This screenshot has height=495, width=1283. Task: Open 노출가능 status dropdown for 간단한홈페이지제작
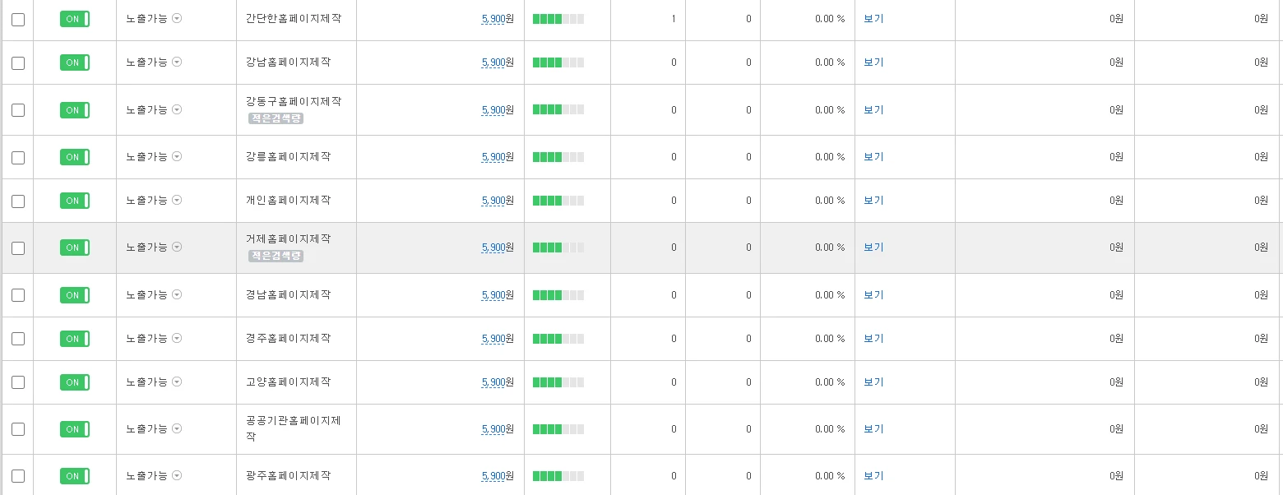tap(177, 18)
